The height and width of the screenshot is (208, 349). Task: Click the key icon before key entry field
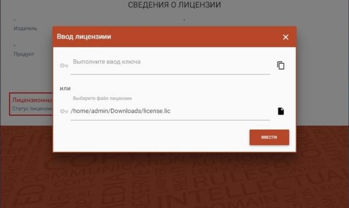tap(64, 66)
